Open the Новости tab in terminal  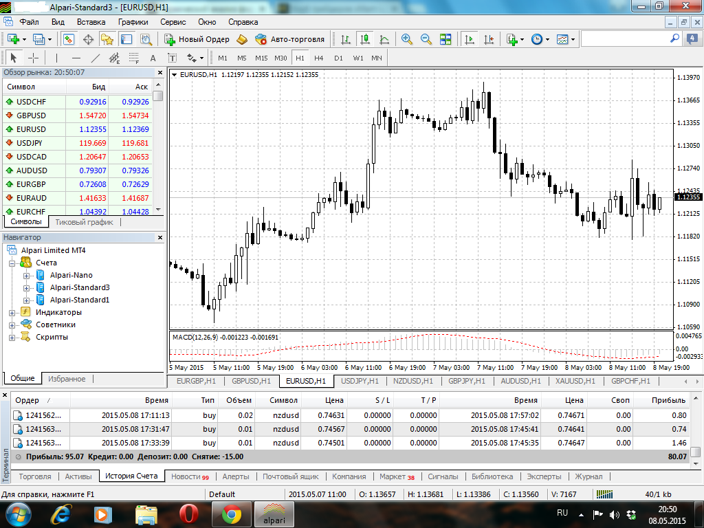click(x=190, y=476)
